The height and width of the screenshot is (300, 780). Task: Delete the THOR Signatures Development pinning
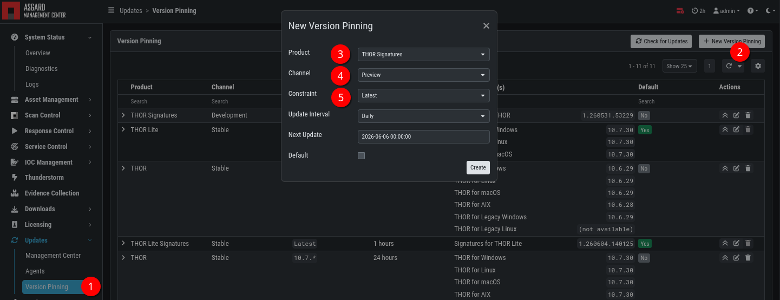(748, 115)
